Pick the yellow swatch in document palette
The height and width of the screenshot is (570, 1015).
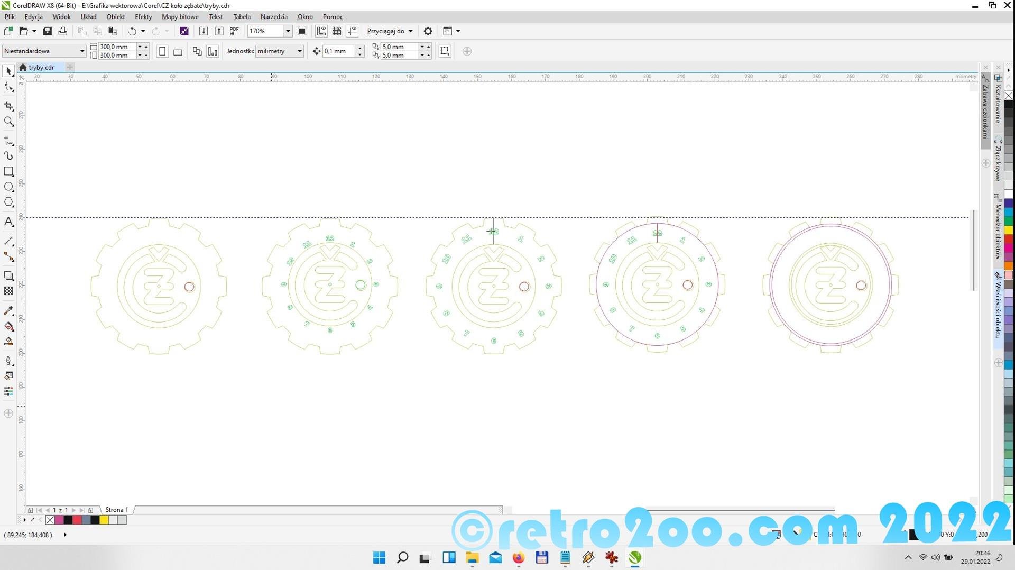click(104, 520)
